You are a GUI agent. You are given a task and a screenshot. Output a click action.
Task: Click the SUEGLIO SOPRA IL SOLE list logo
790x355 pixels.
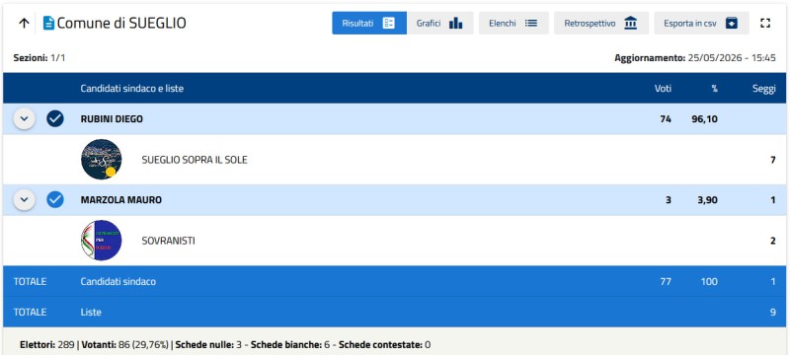102,160
